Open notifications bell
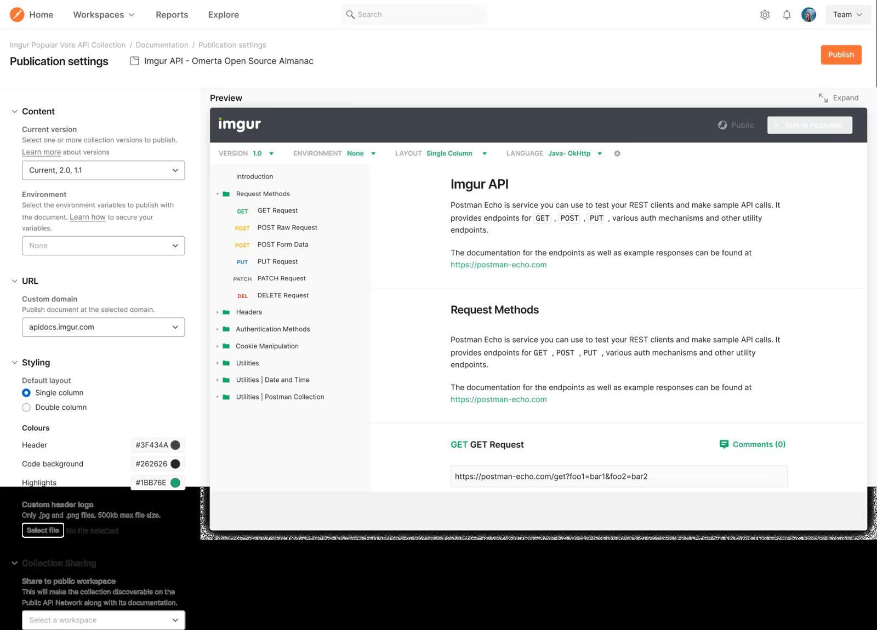The width and height of the screenshot is (877, 630). pos(787,15)
